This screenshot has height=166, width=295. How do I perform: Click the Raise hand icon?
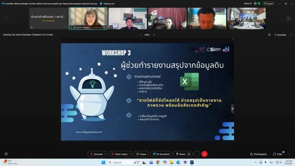tap(181, 154)
